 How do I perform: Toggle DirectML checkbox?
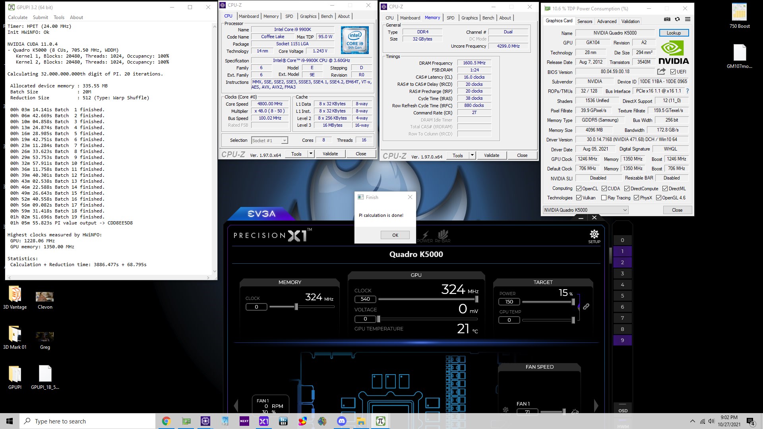tap(665, 189)
